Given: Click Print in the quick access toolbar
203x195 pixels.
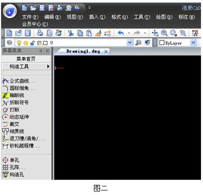Looking at the screenshot, I should tap(60, 8).
